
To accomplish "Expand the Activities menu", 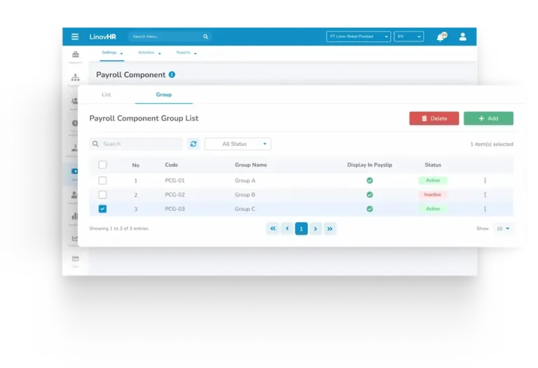I will coord(149,53).
